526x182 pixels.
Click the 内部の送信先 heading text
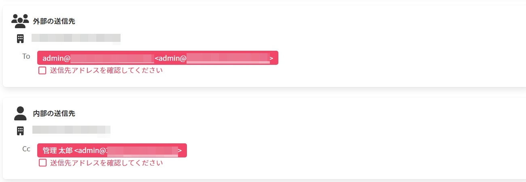(54, 114)
